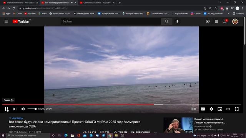Open Microsoft Edge from the taskbar
The width and height of the screenshot is (246, 138).
point(66,135)
